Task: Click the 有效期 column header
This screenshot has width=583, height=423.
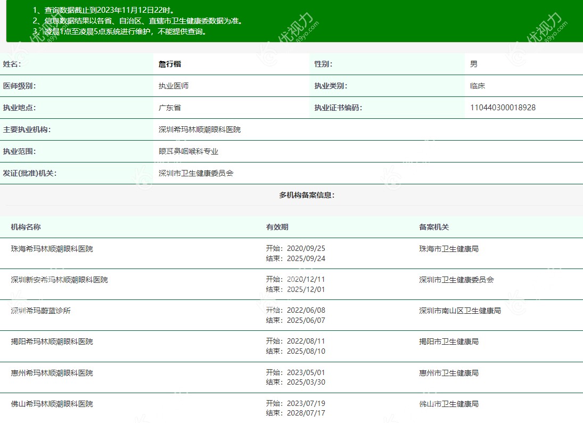Action: (277, 227)
